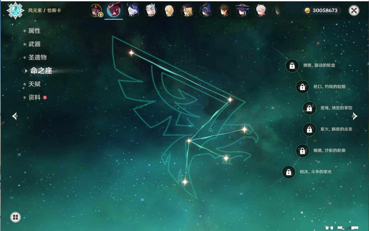
Task: Select Chasca's highlighted portrait
Action: click(x=114, y=10)
